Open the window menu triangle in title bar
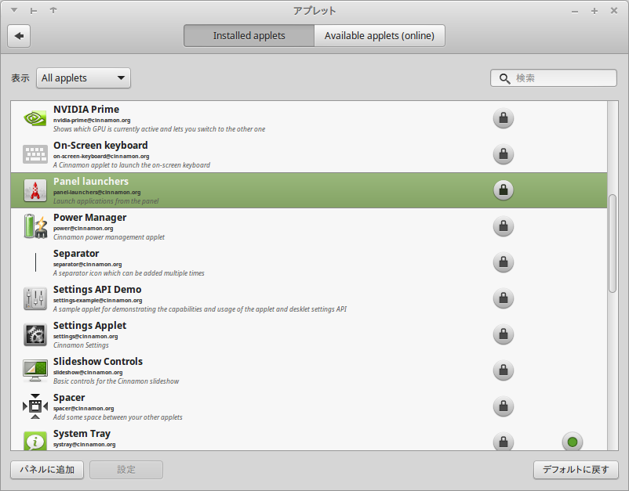This screenshot has width=629, height=491. point(14,10)
